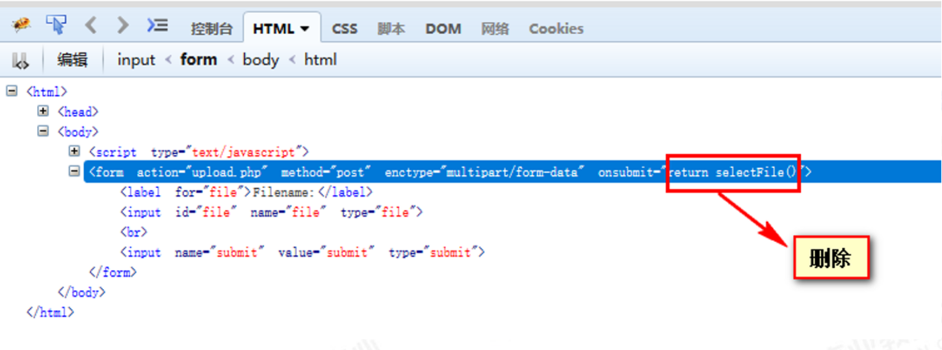Select the input name="submit" row

[x=302, y=252]
